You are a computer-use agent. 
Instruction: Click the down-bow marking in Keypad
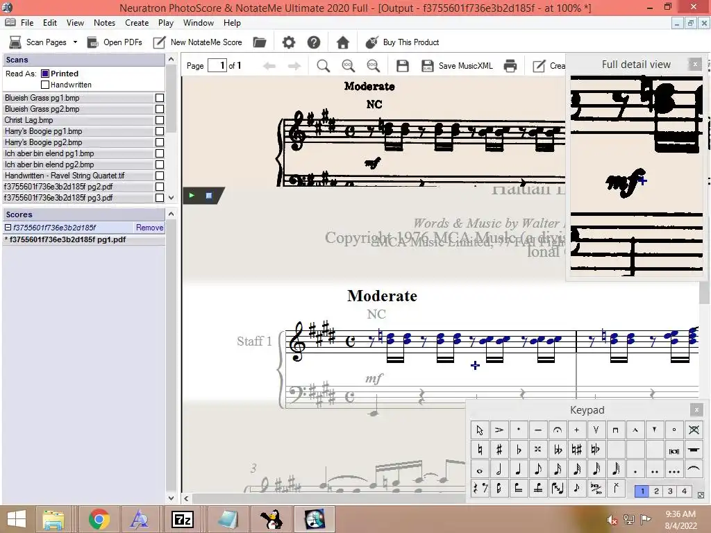(615, 430)
